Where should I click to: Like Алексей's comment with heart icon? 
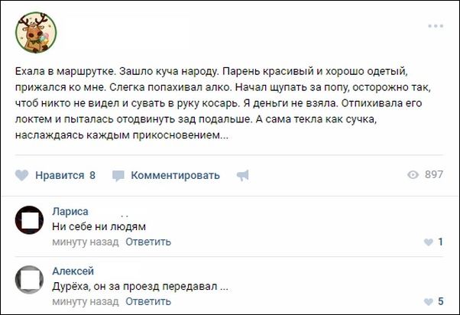point(428,302)
